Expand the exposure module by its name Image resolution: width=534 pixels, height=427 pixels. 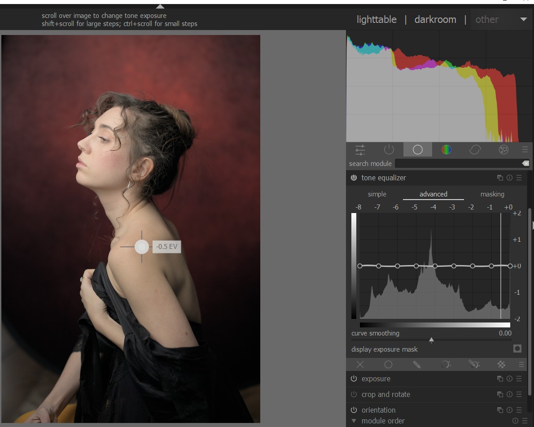[x=376, y=379]
